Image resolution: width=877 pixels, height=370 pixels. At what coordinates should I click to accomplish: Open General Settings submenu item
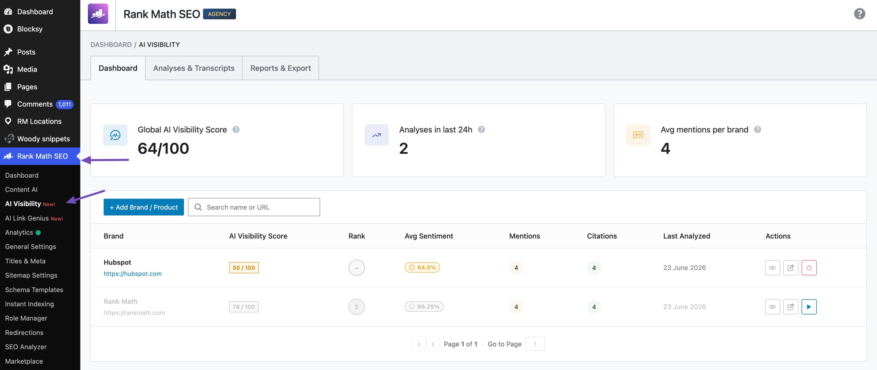click(30, 246)
